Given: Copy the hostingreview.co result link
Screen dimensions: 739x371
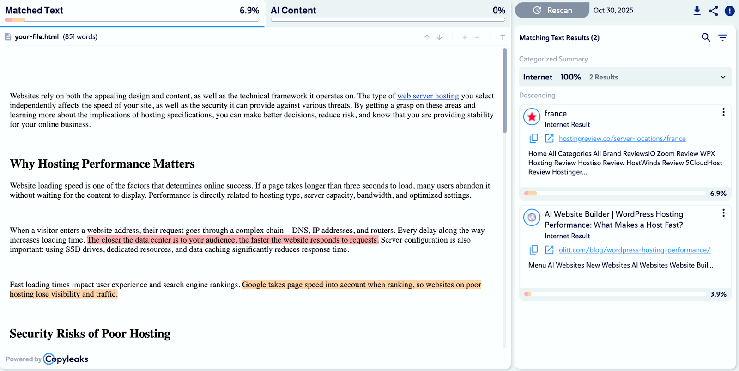Looking at the screenshot, I should (533, 138).
